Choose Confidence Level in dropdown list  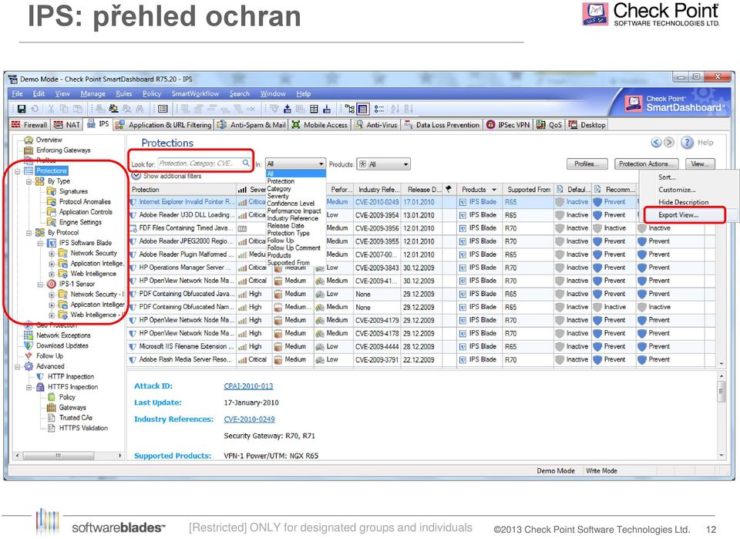(291, 204)
